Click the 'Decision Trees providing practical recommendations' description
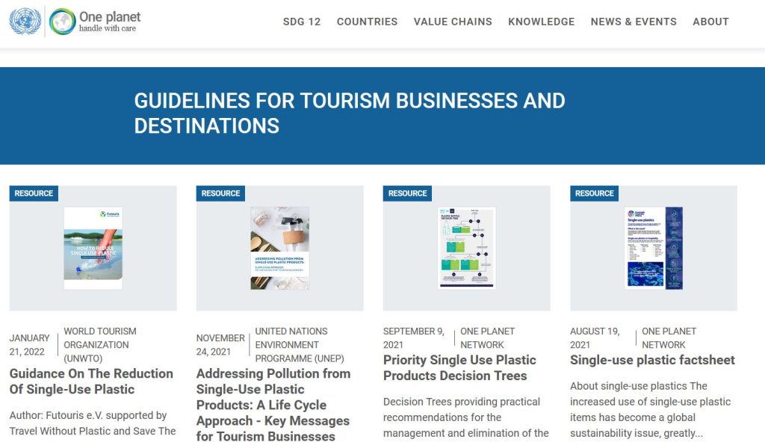The height and width of the screenshot is (442, 765). (x=466, y=417)
